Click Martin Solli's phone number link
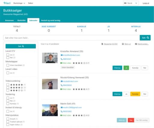The height and width of the screenshot is (128, 154). tap(67, 111)
